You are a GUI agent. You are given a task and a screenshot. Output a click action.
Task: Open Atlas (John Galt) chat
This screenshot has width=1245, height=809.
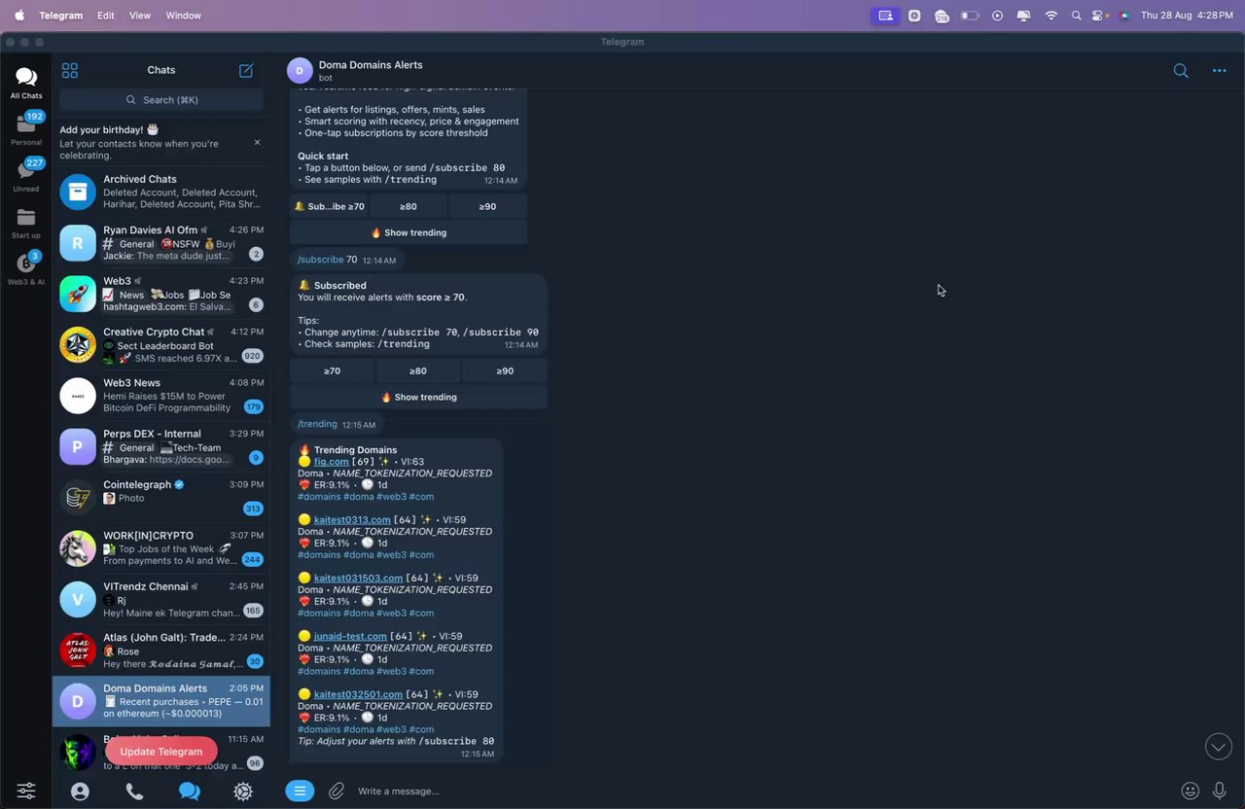pyautogui.click(x=161, y=650)
